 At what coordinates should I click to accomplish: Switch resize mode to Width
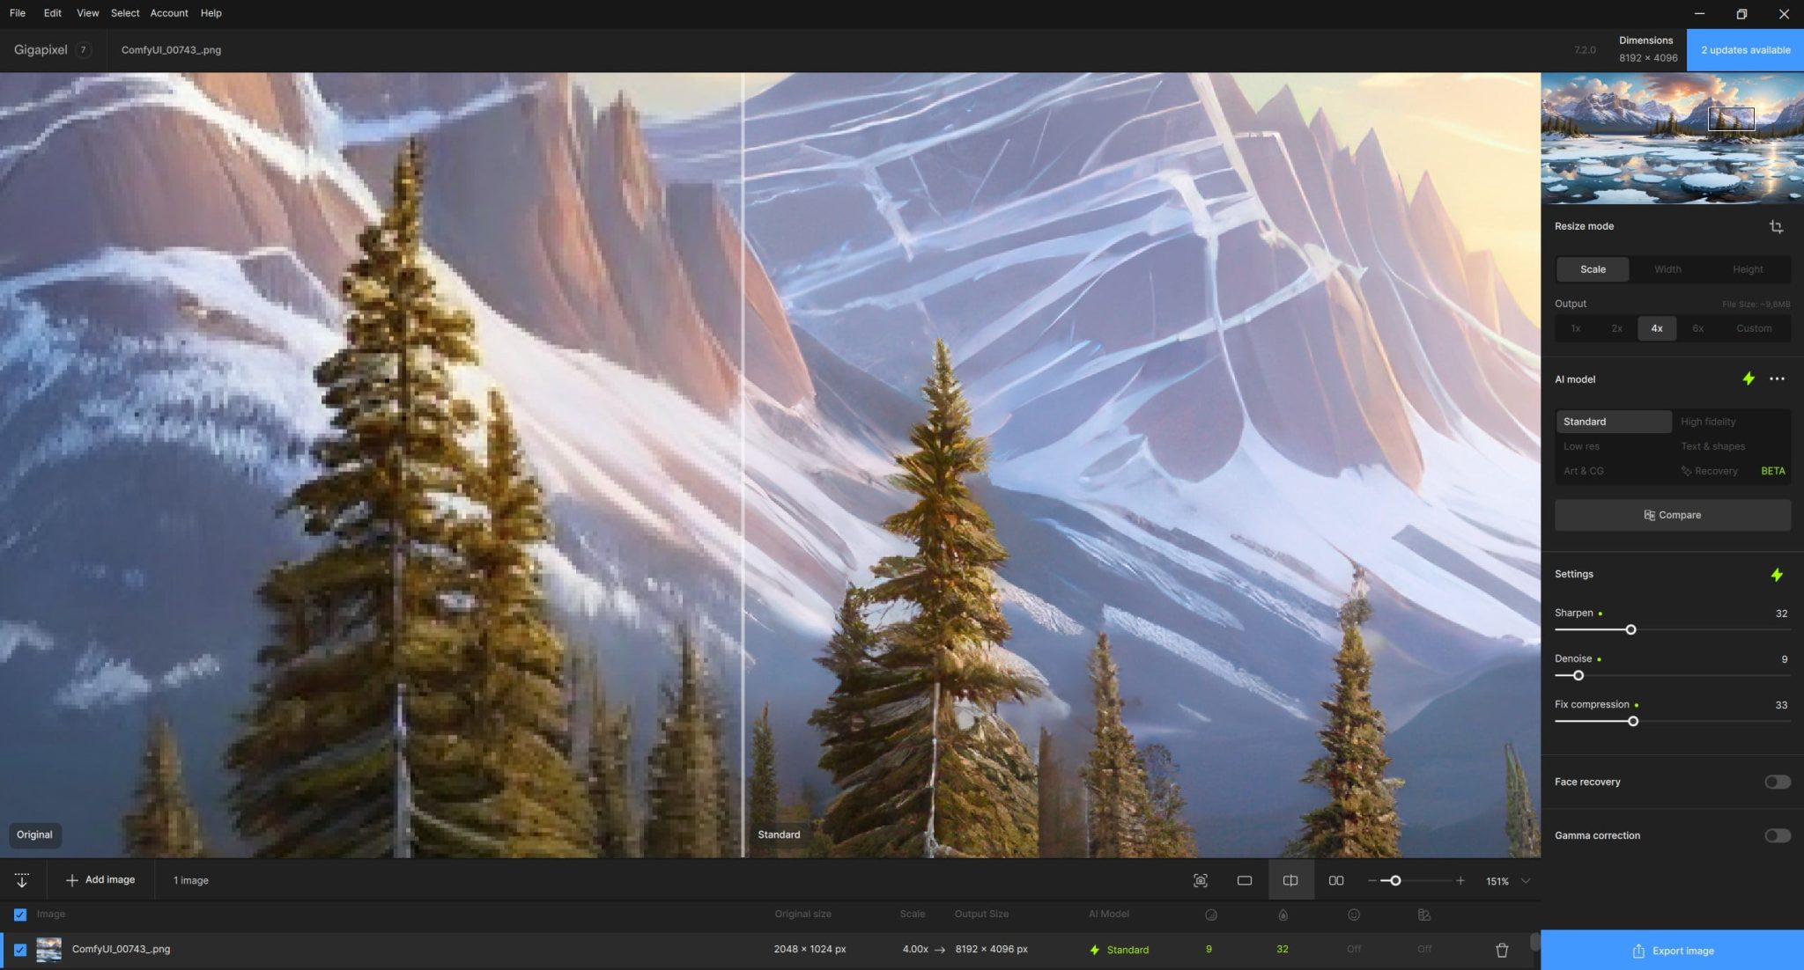click(1667, 269)
